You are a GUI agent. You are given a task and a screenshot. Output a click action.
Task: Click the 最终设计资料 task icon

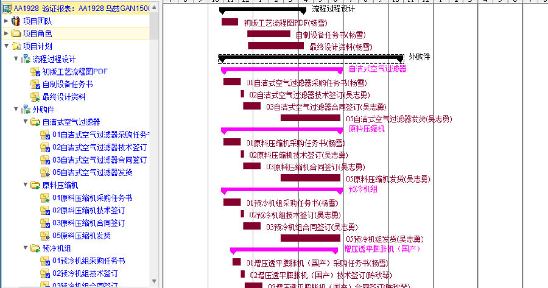[x=35, y=97]
